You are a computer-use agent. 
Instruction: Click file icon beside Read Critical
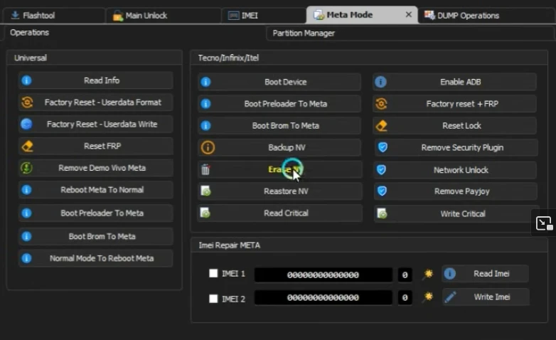205,213
